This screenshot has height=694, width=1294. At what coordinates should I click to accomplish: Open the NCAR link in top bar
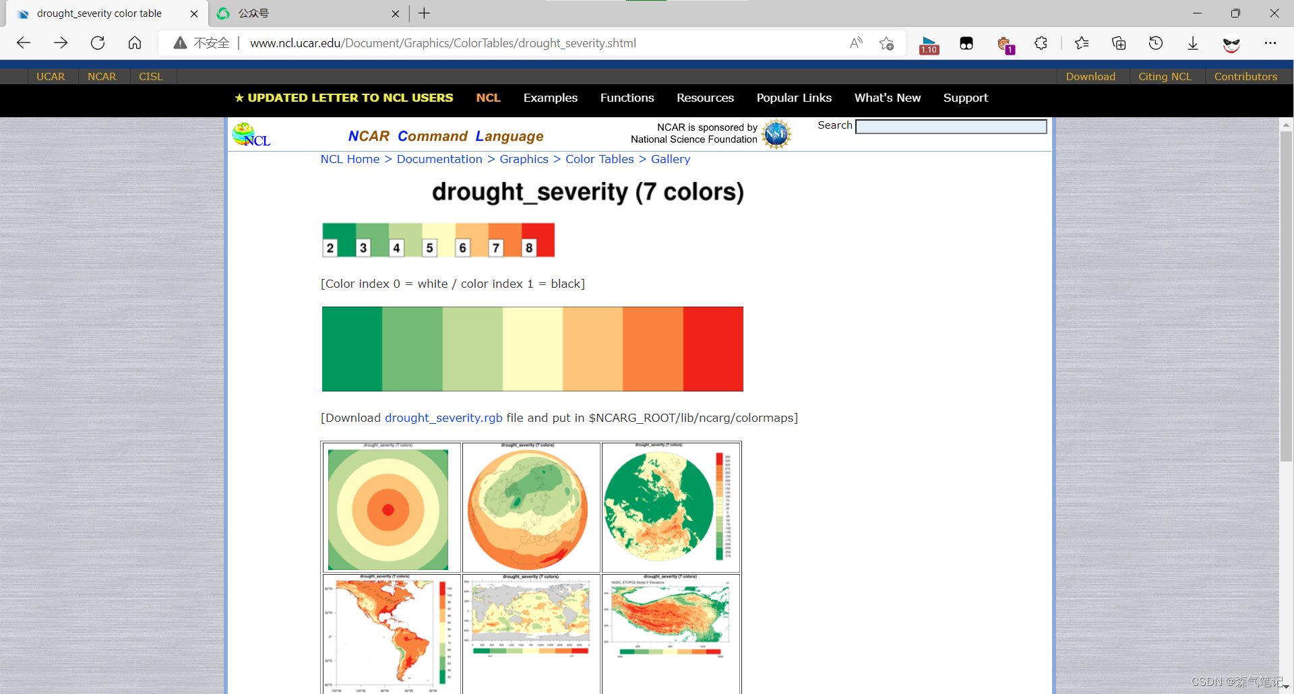coord(102,77)
